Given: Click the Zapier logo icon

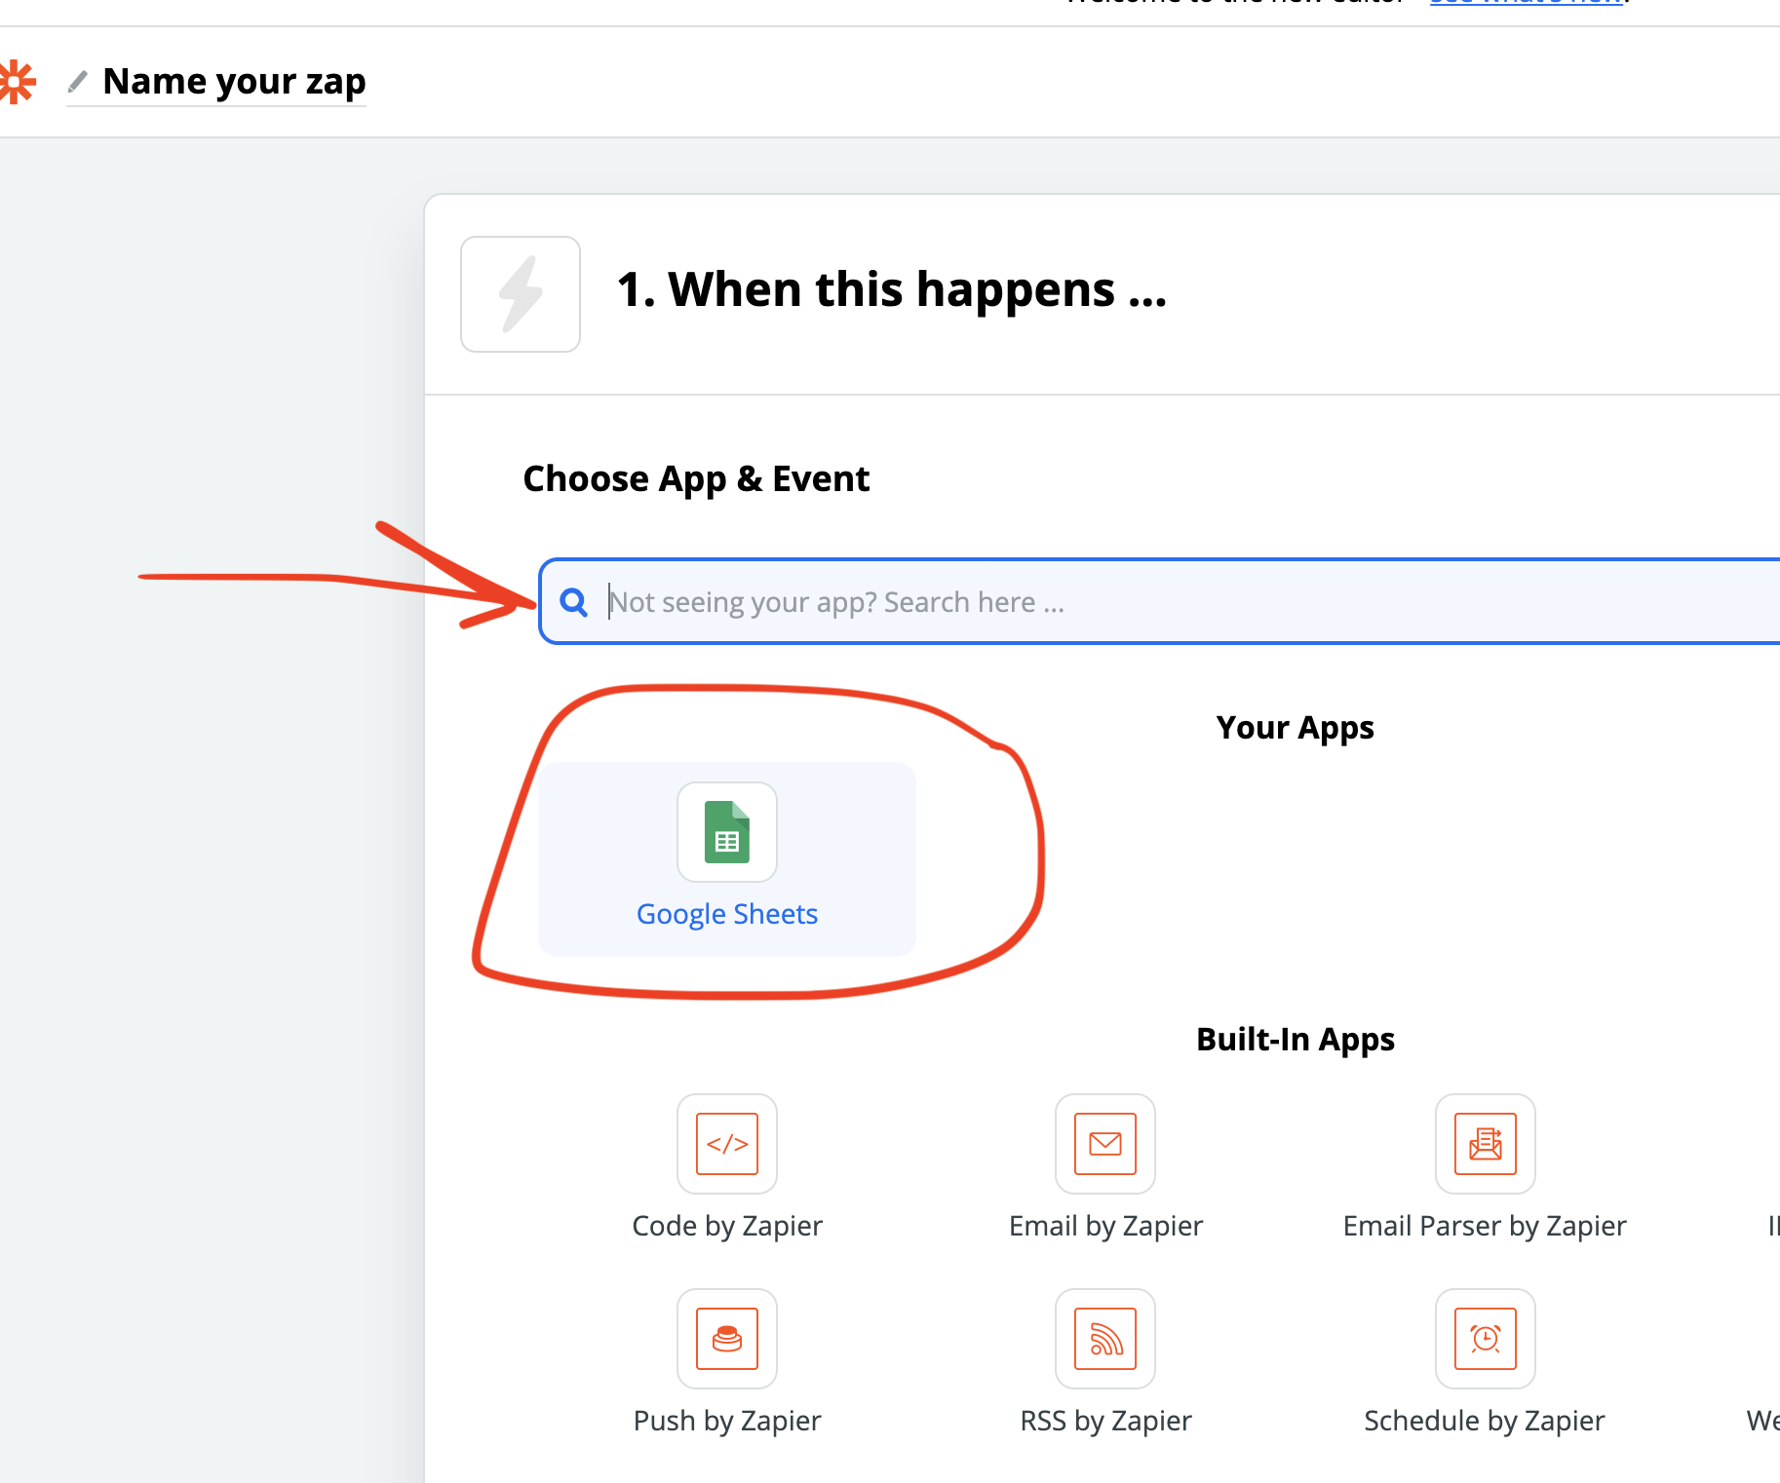Looking at the screenshot, I should click(17, 82).
